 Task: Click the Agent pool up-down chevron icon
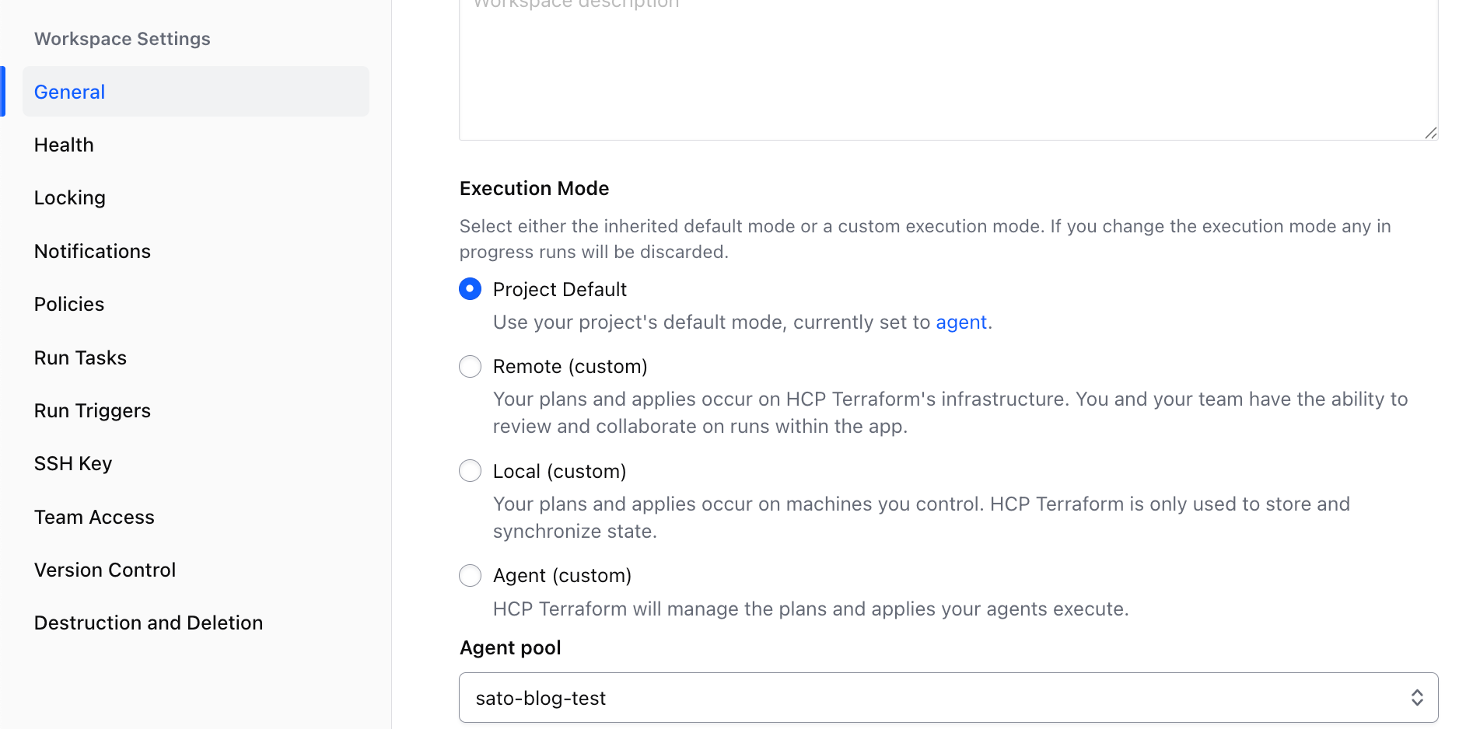(1417, 698)
